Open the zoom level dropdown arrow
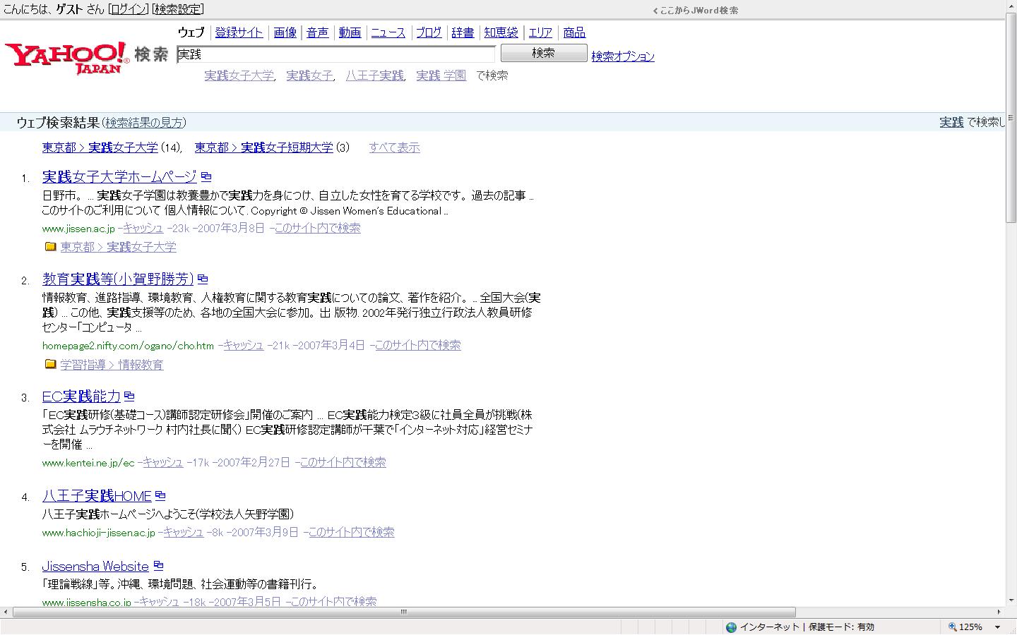This screenshot has height=635, width=1017. [997, 627]
